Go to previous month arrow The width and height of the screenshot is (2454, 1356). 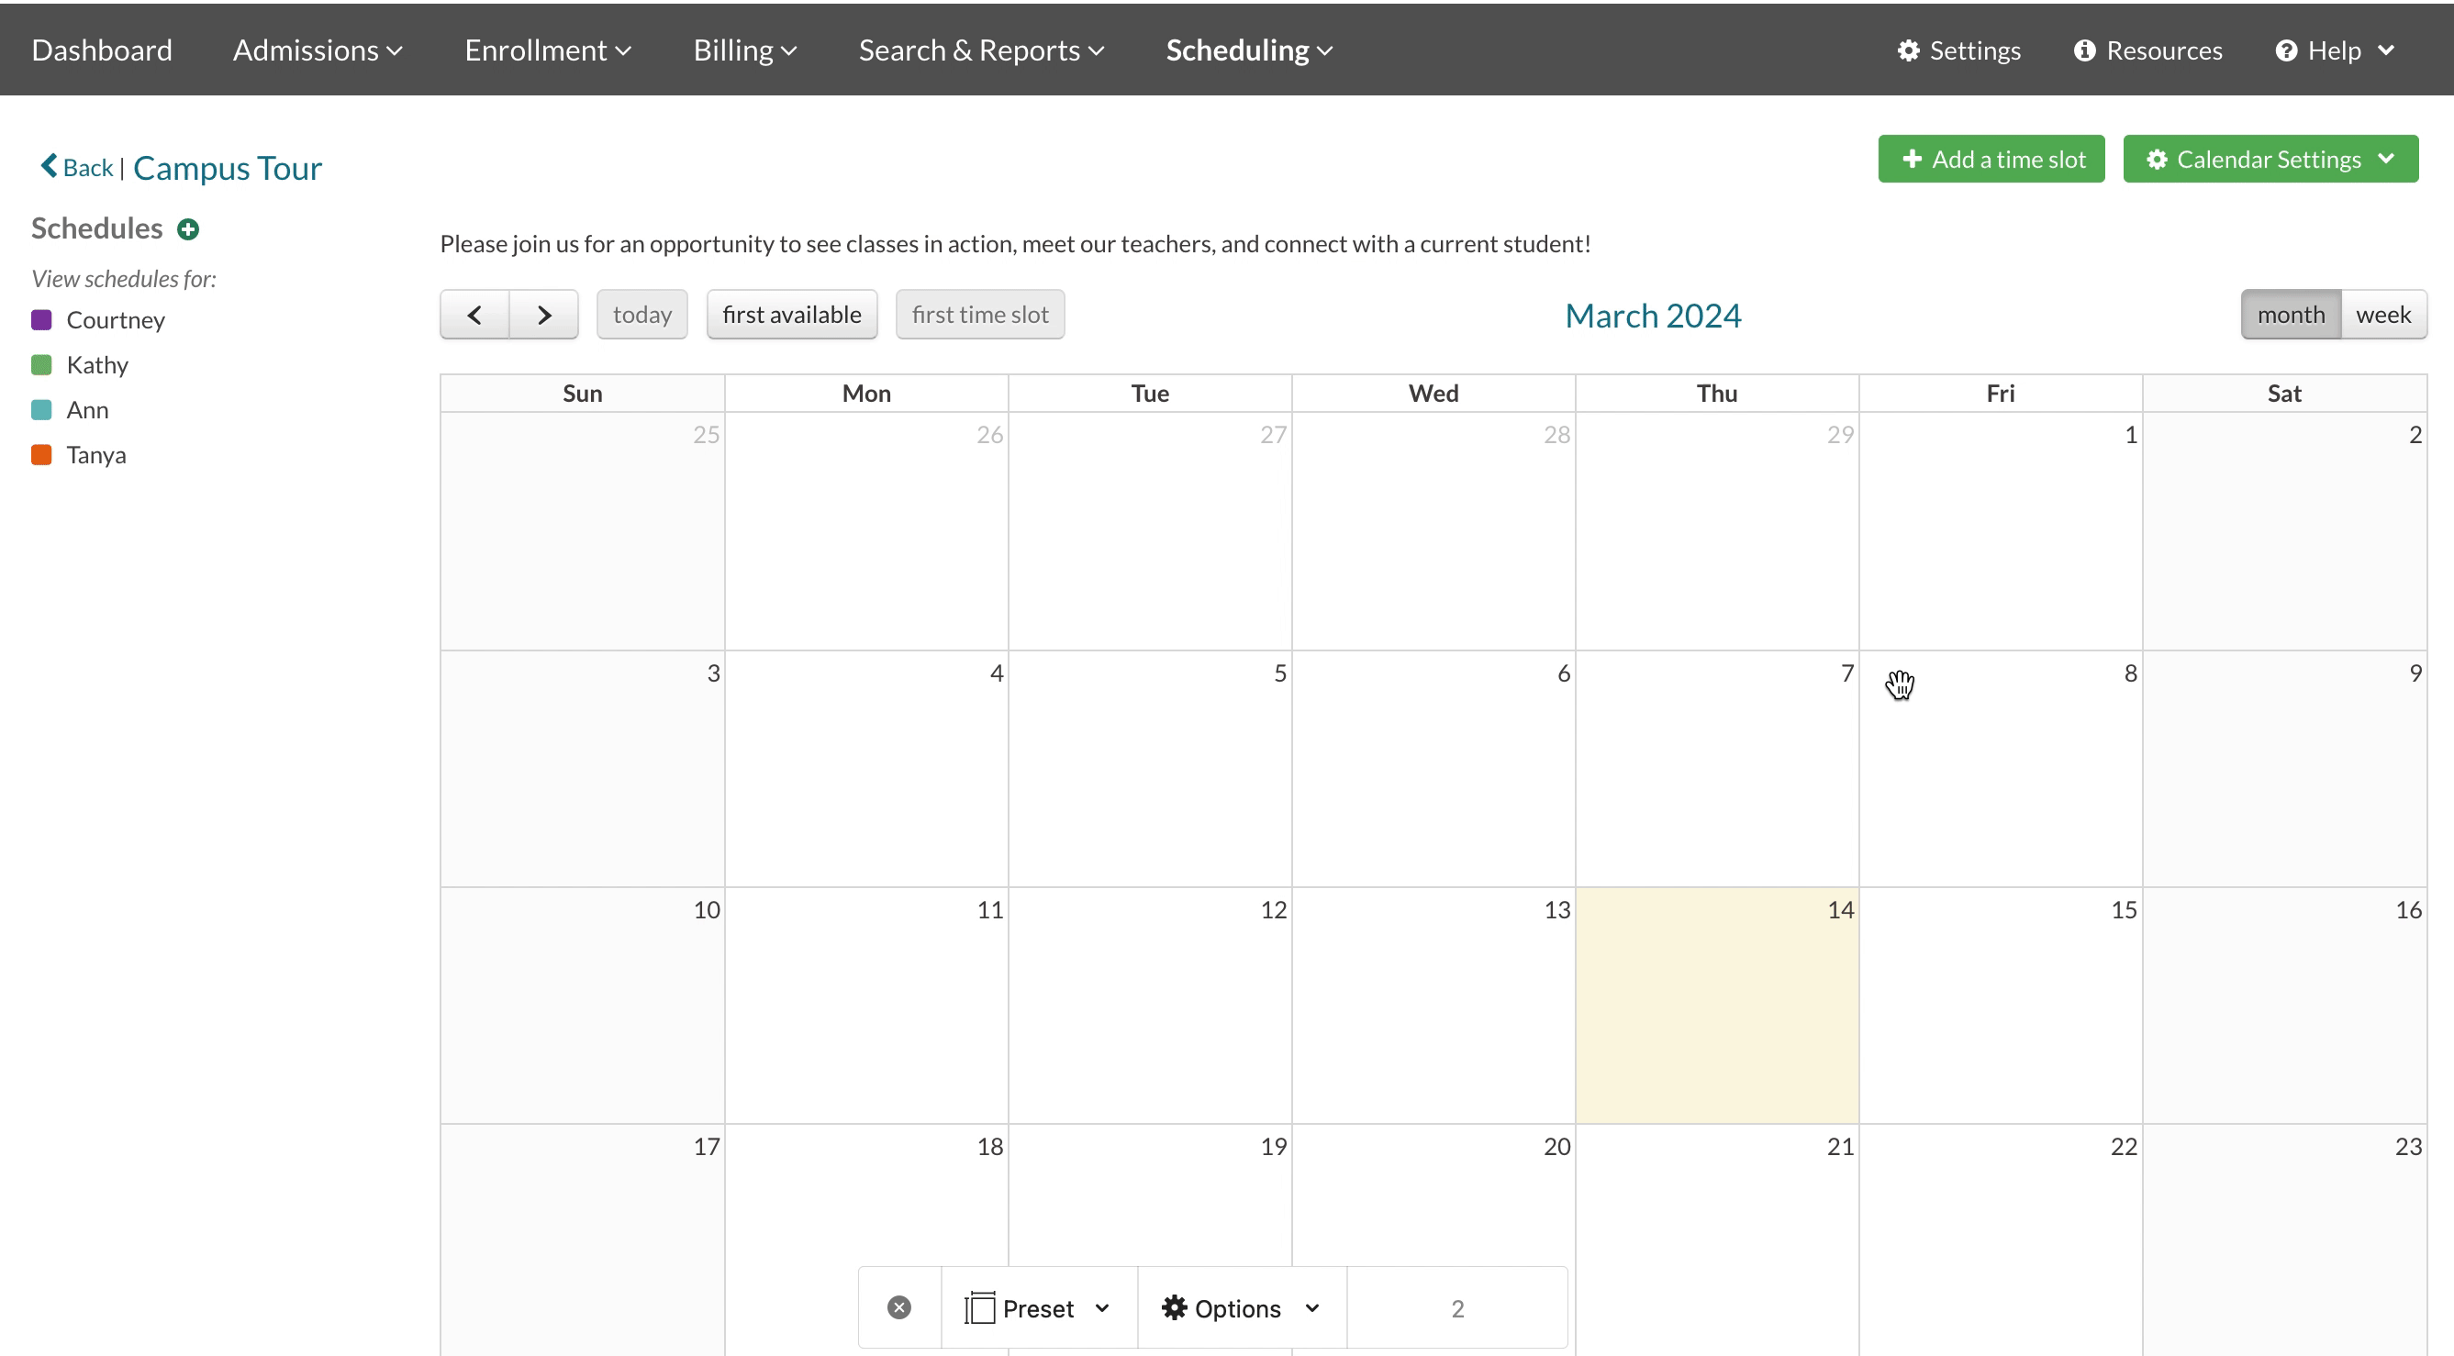click(x=474, y=315)
